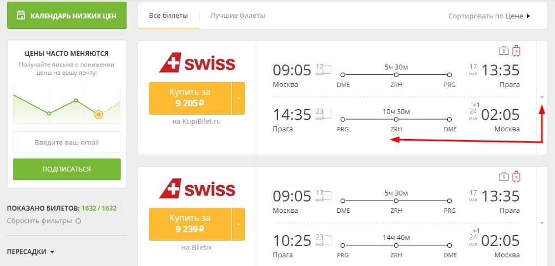Click the hand-luggage icon on the second ticket

coord(504,177)
